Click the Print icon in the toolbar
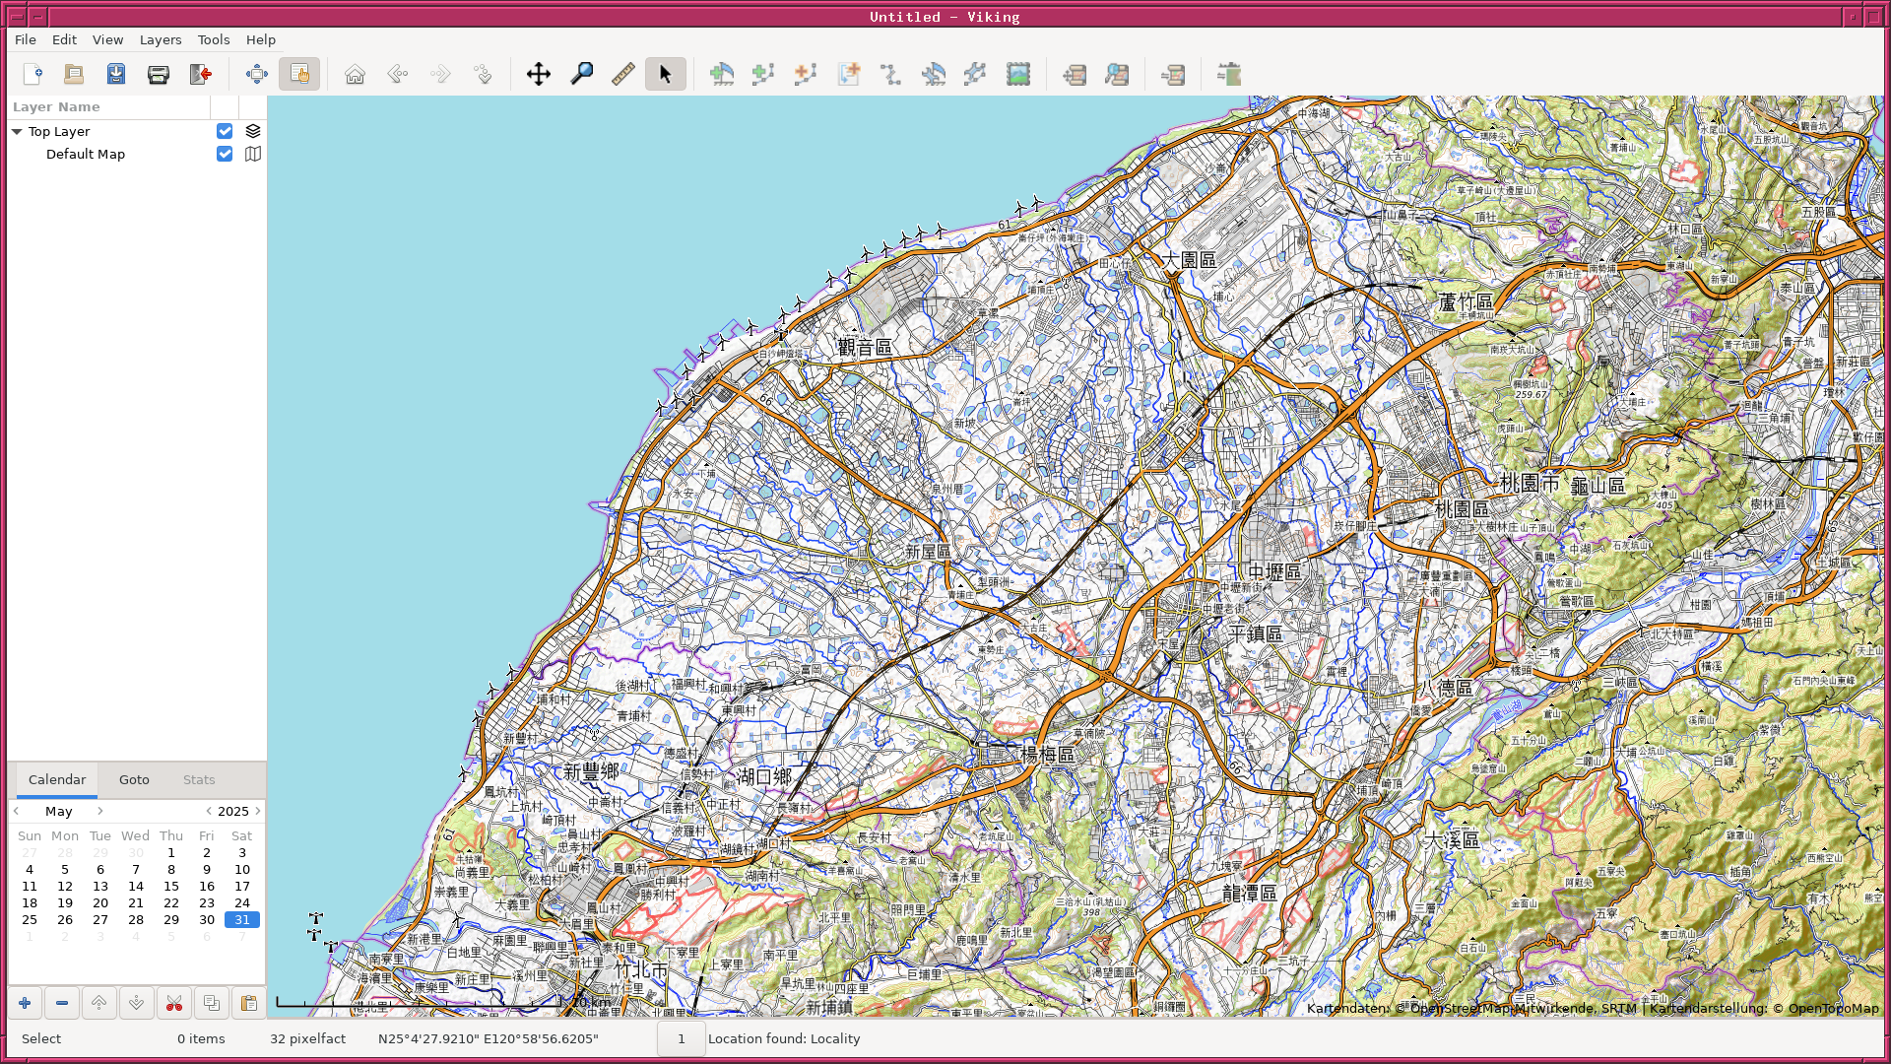Viewport: 1891px width, 1064px height. (158, 74)
